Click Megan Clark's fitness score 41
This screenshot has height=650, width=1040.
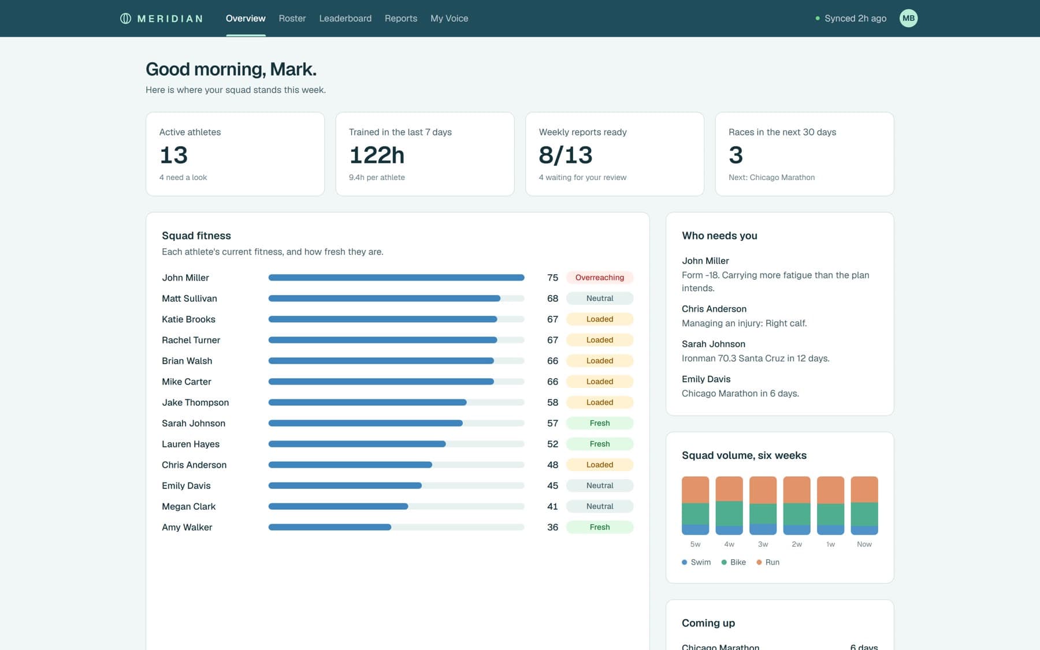(x=552, y=506)
